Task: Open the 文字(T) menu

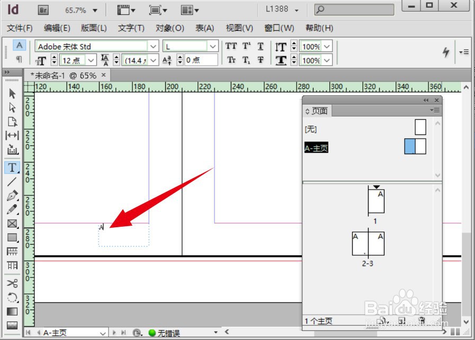Action: click(x=131, y=28)
